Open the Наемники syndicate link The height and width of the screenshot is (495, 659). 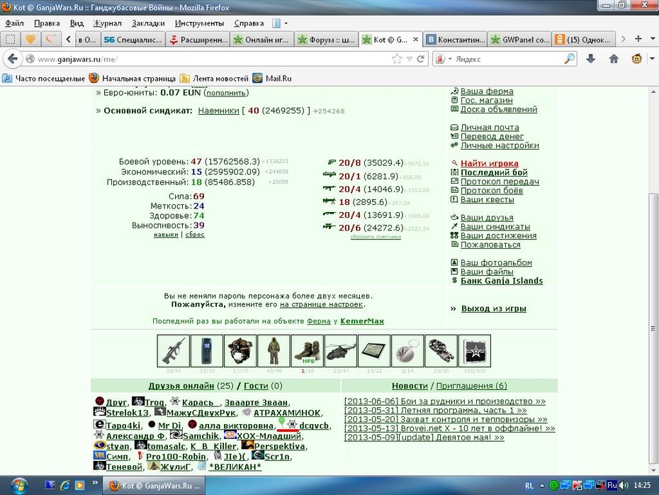pyautogui.click(x=218, y=111)
